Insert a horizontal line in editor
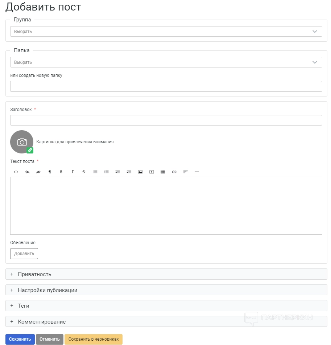 click(197, 172)
